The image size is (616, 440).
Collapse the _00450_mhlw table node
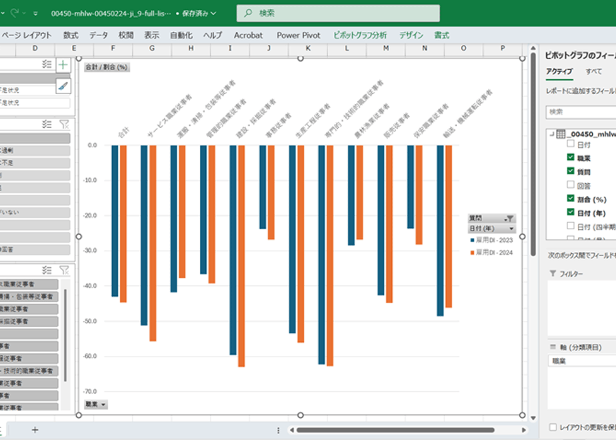click(x=551, y=135)
